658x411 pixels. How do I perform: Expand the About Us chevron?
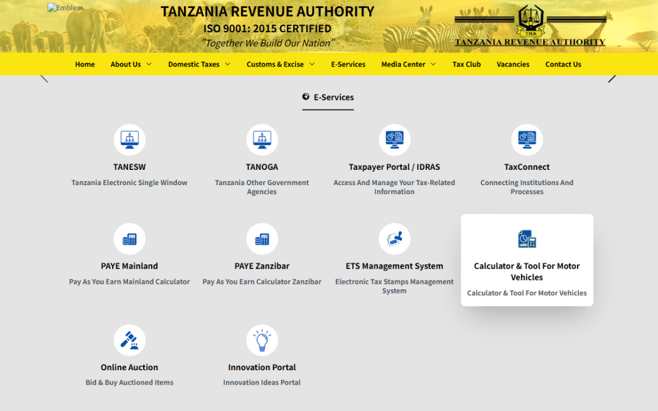click(x=149, y=64)
